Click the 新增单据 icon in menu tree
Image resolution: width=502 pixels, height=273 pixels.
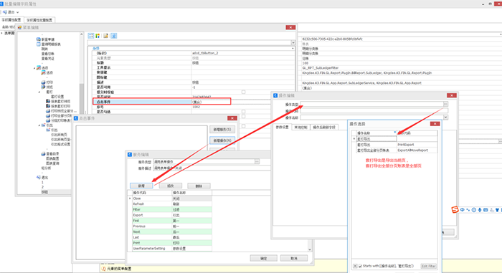click(39, 39)
